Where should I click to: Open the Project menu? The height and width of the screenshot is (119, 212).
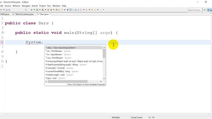coord(42,6)
